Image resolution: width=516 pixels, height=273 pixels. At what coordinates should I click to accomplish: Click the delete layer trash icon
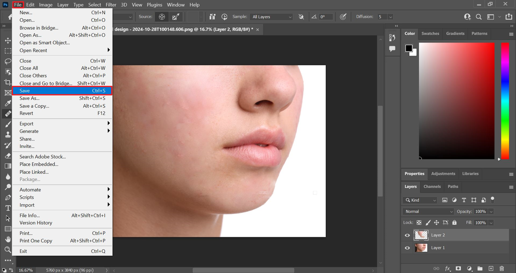(501, 269)
